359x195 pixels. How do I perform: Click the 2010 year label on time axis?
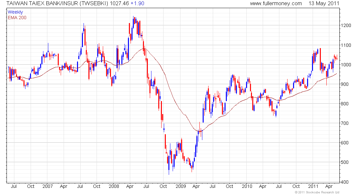pos(247,186)
